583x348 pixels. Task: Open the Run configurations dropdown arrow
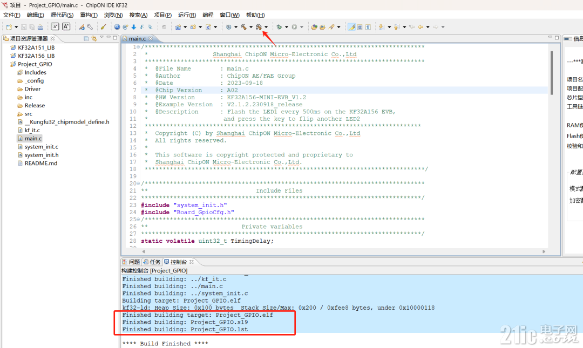(302, 27)
